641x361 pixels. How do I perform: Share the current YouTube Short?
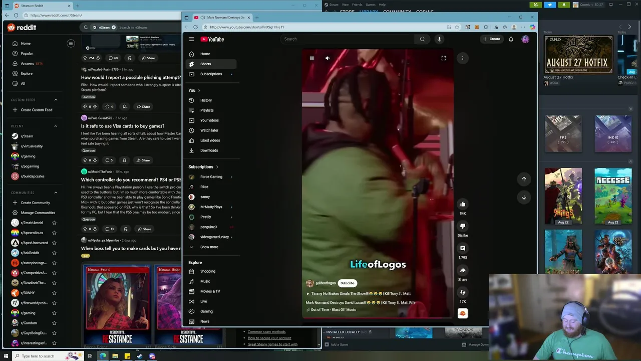pyautogui.click(x=463, y=270)
